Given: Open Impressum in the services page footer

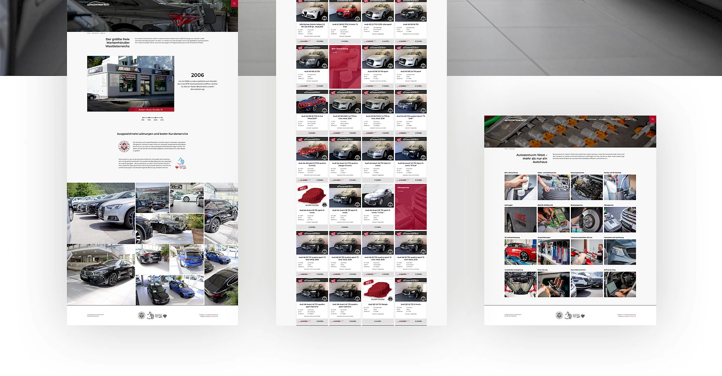Looking at the screenshot, I should click(x=620, y=315).
